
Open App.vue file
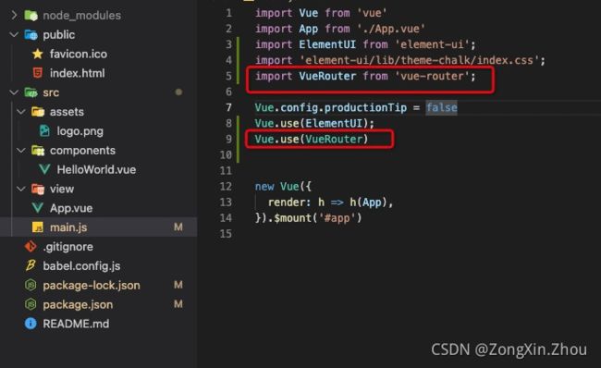coord(71,208)
